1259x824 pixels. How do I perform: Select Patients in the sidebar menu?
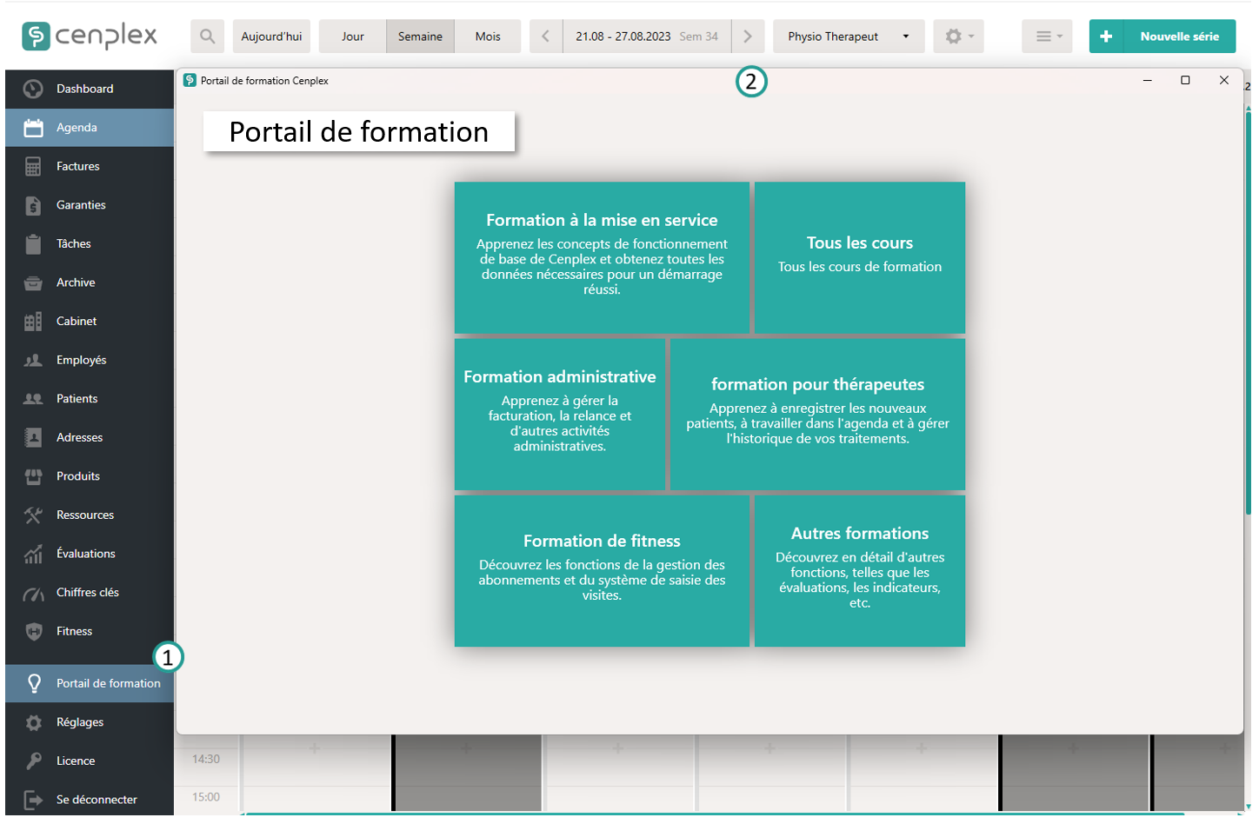click(90, 399)
